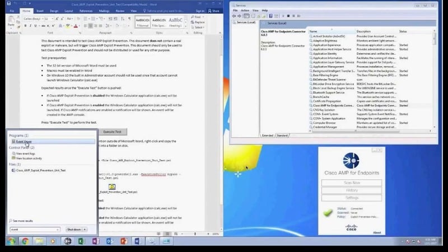
Task: Open the Font dialog launcher
Action: coord(80,33)
